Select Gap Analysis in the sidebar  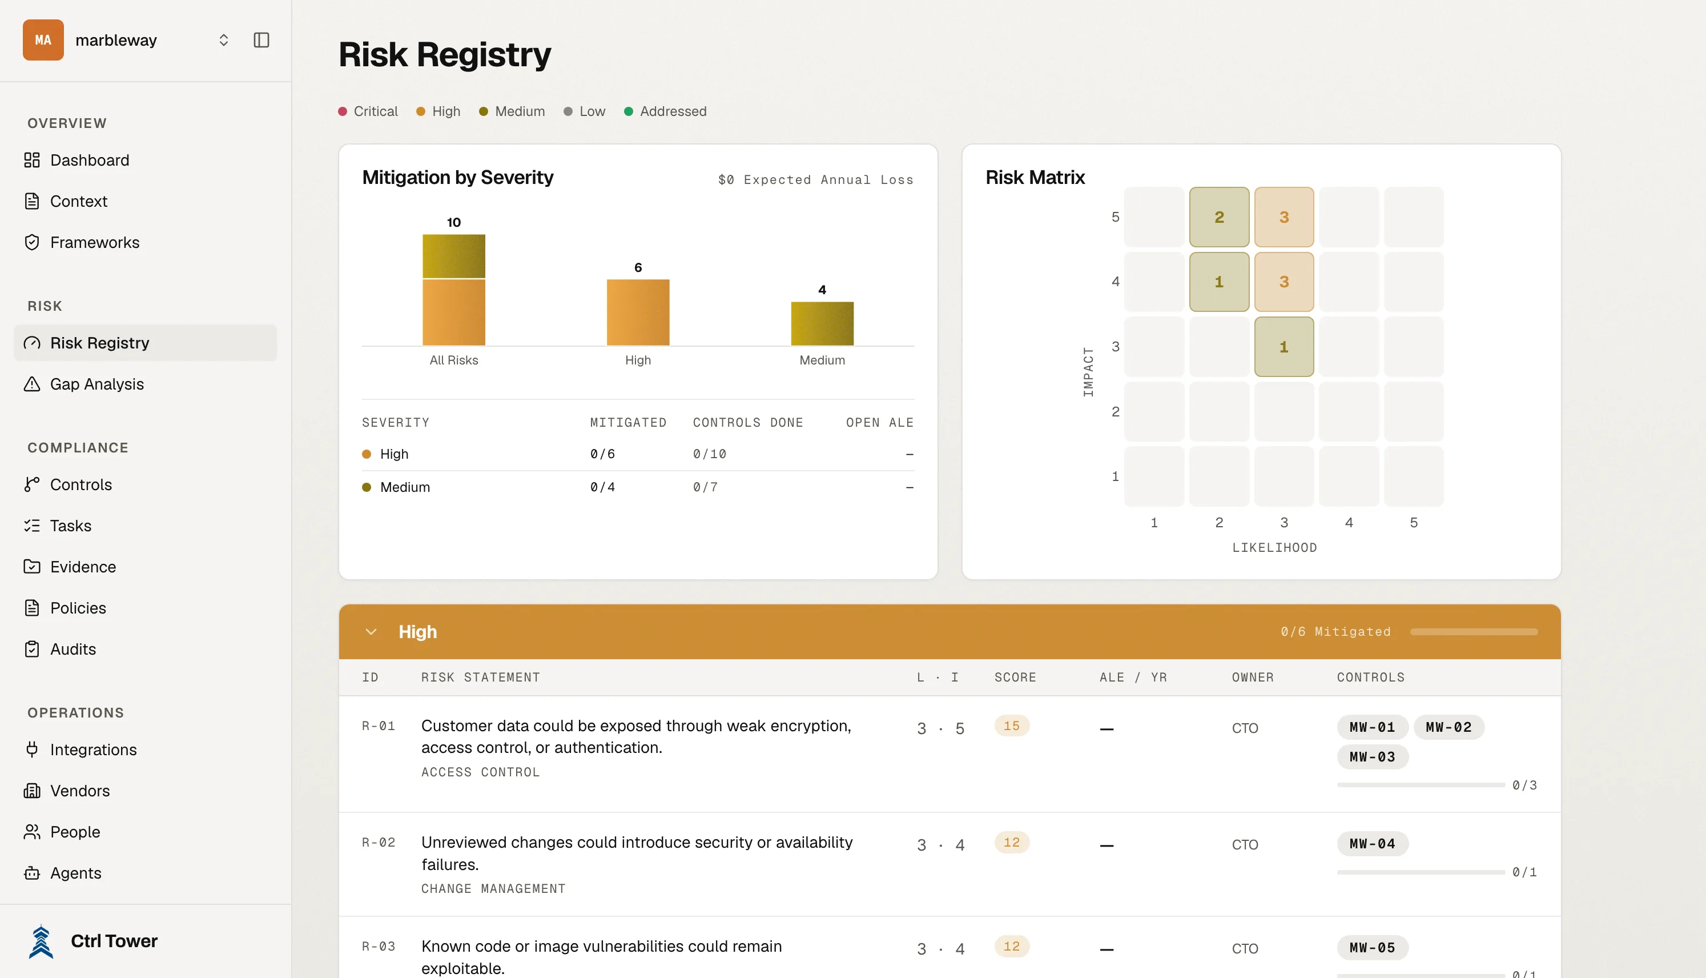tap(145, 383)
